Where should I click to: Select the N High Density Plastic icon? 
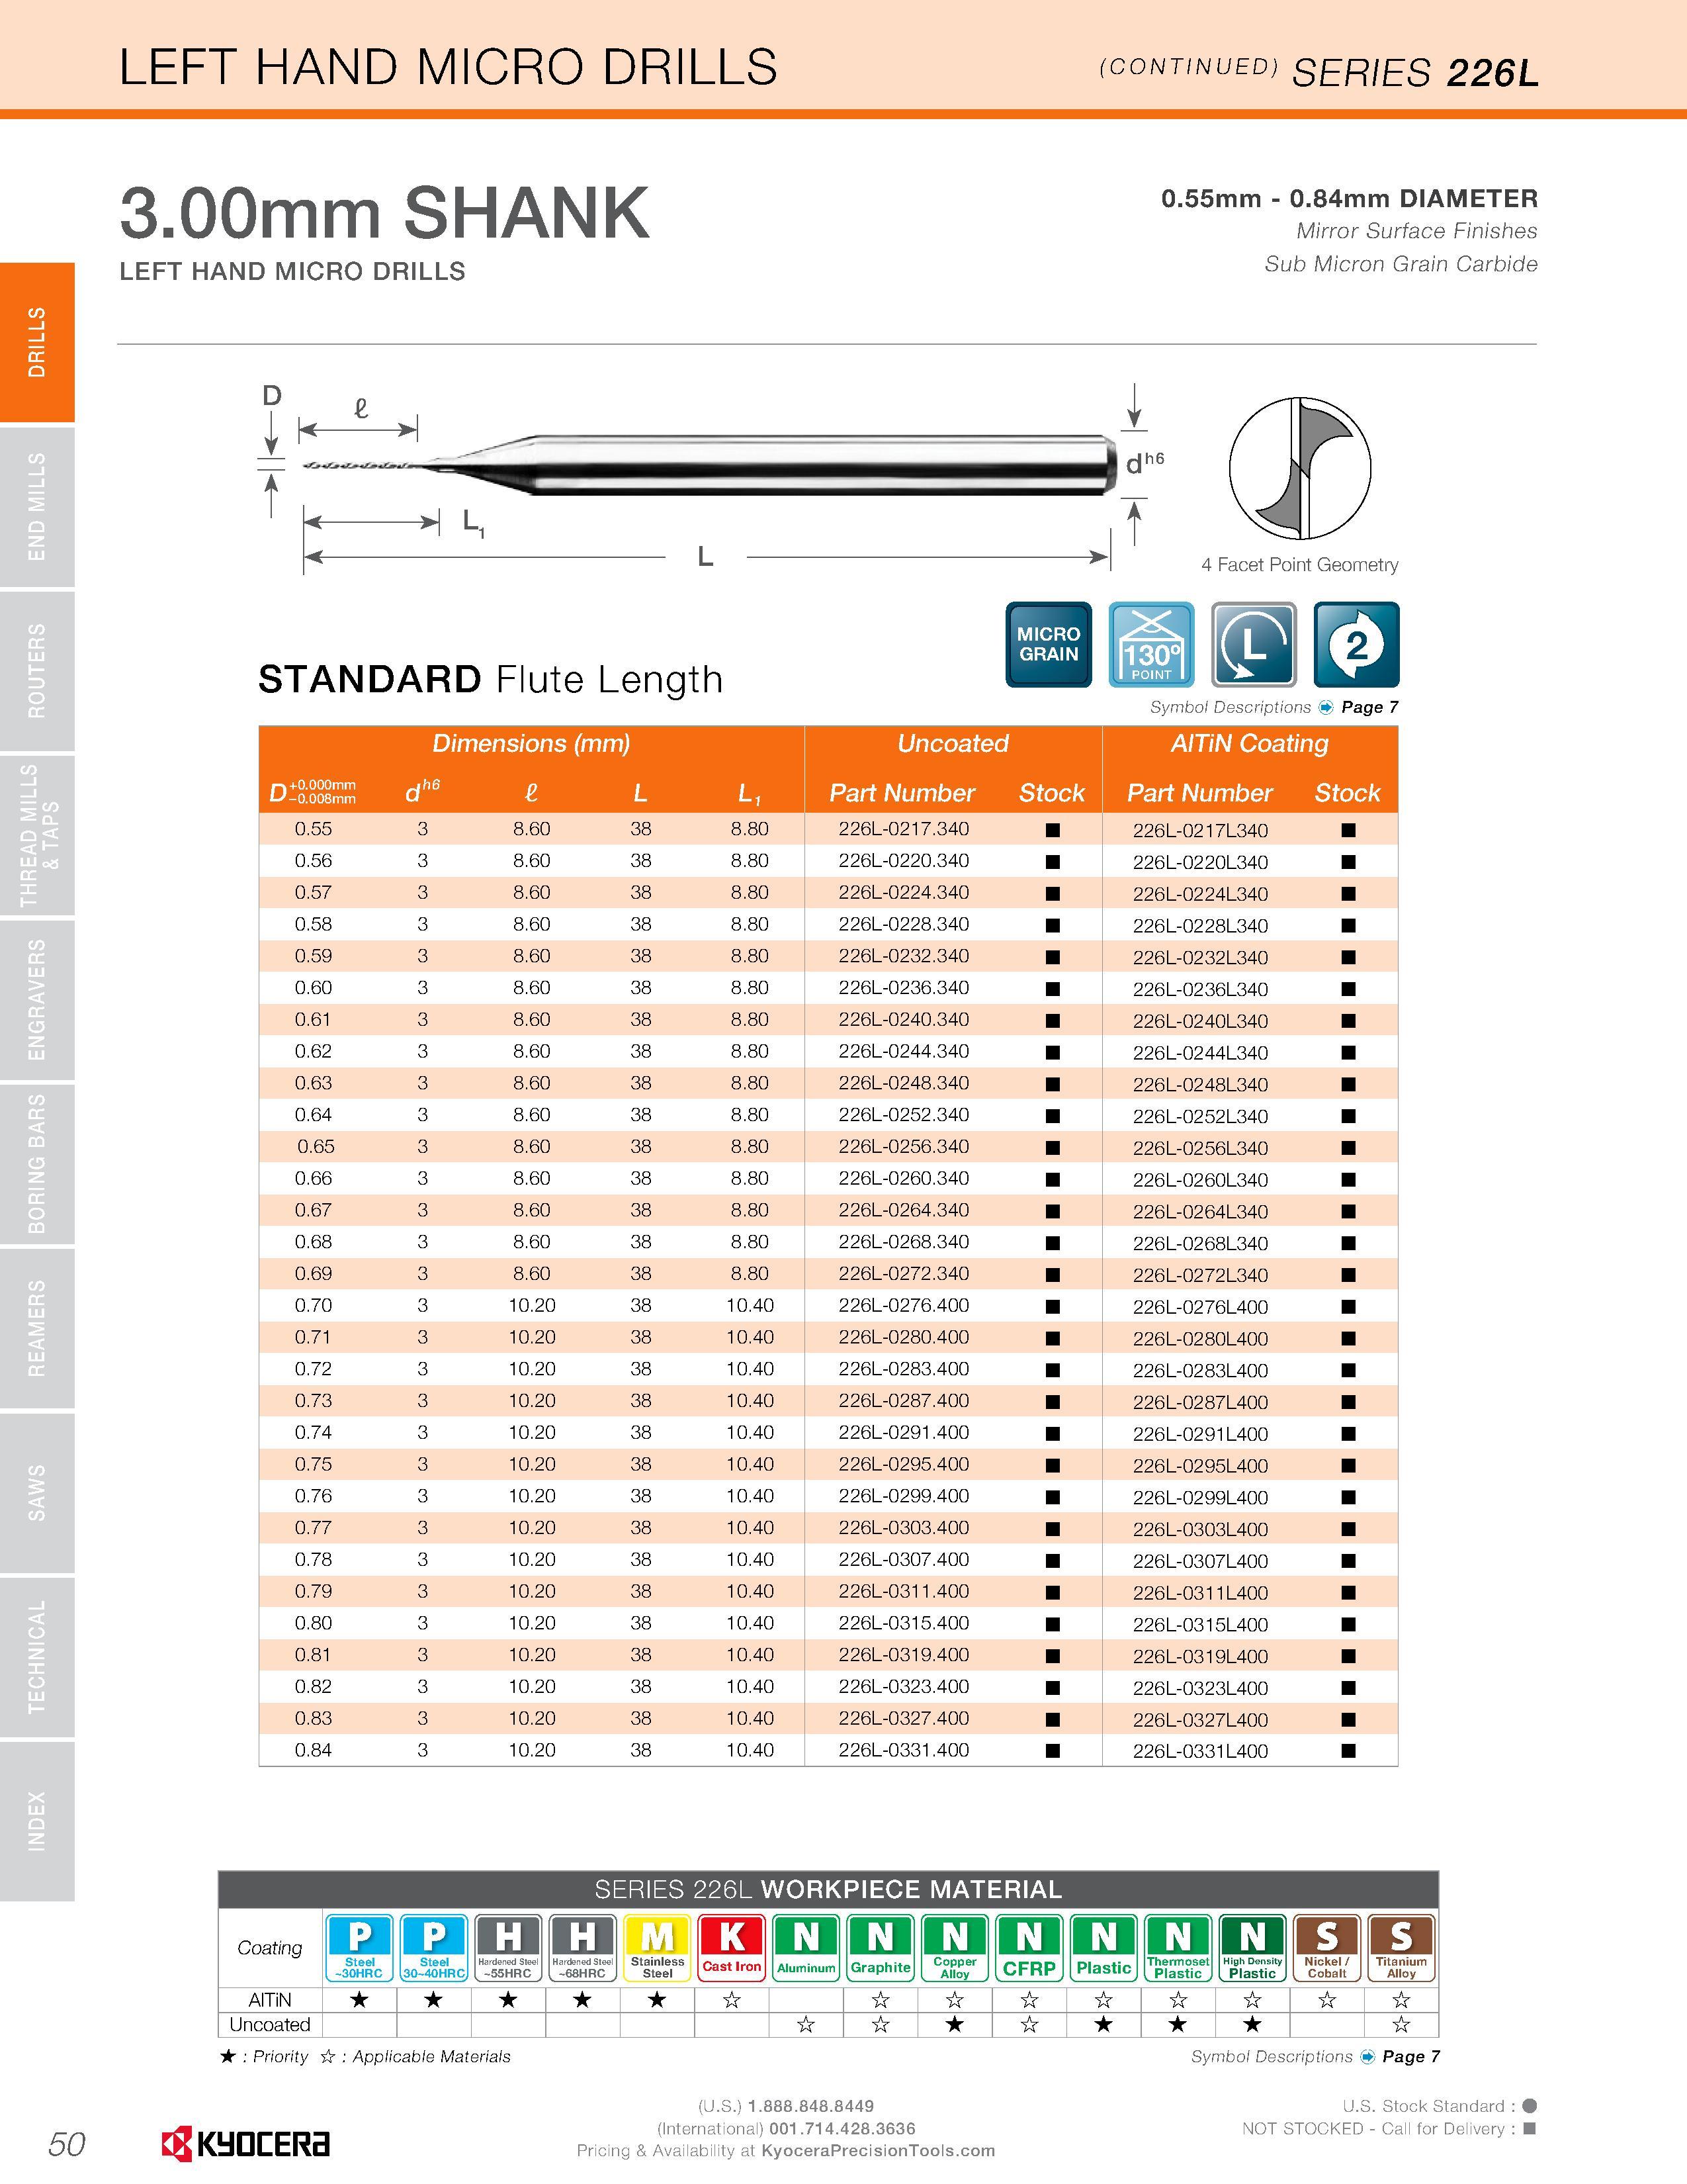[x=1253, y=1947]
